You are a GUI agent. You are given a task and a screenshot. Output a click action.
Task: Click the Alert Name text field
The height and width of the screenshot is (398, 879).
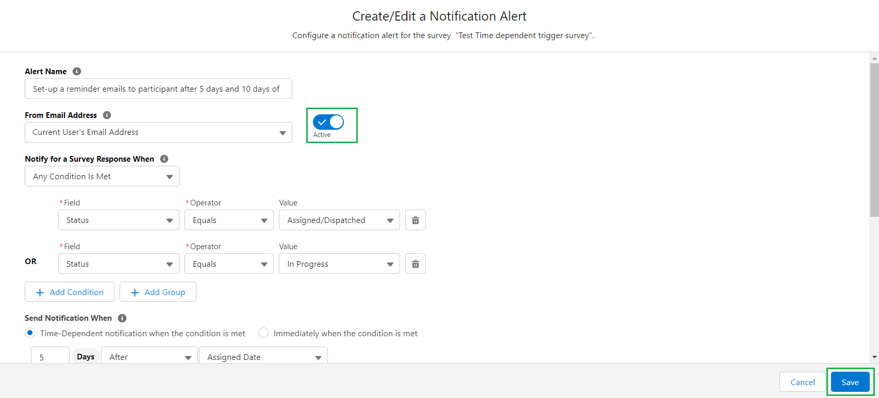(x=158, y=89)
